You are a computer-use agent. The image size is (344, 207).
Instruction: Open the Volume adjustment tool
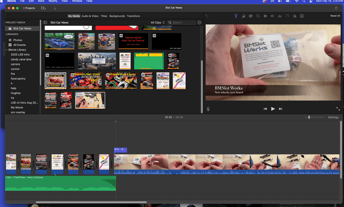tap(273, 16)
